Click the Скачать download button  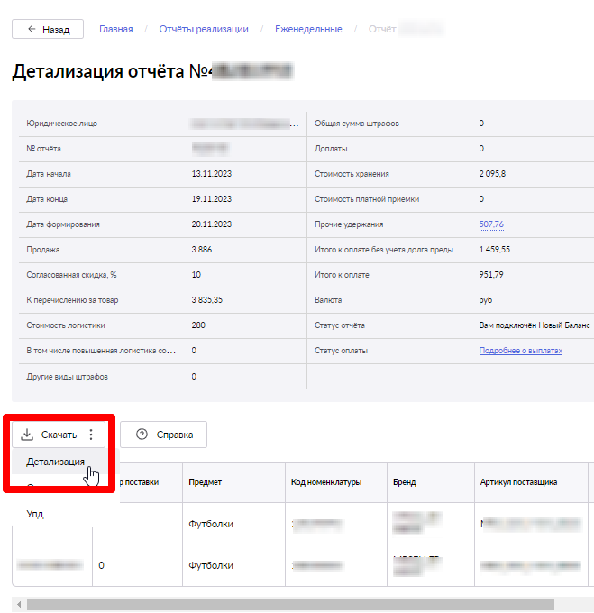point(59,435)
